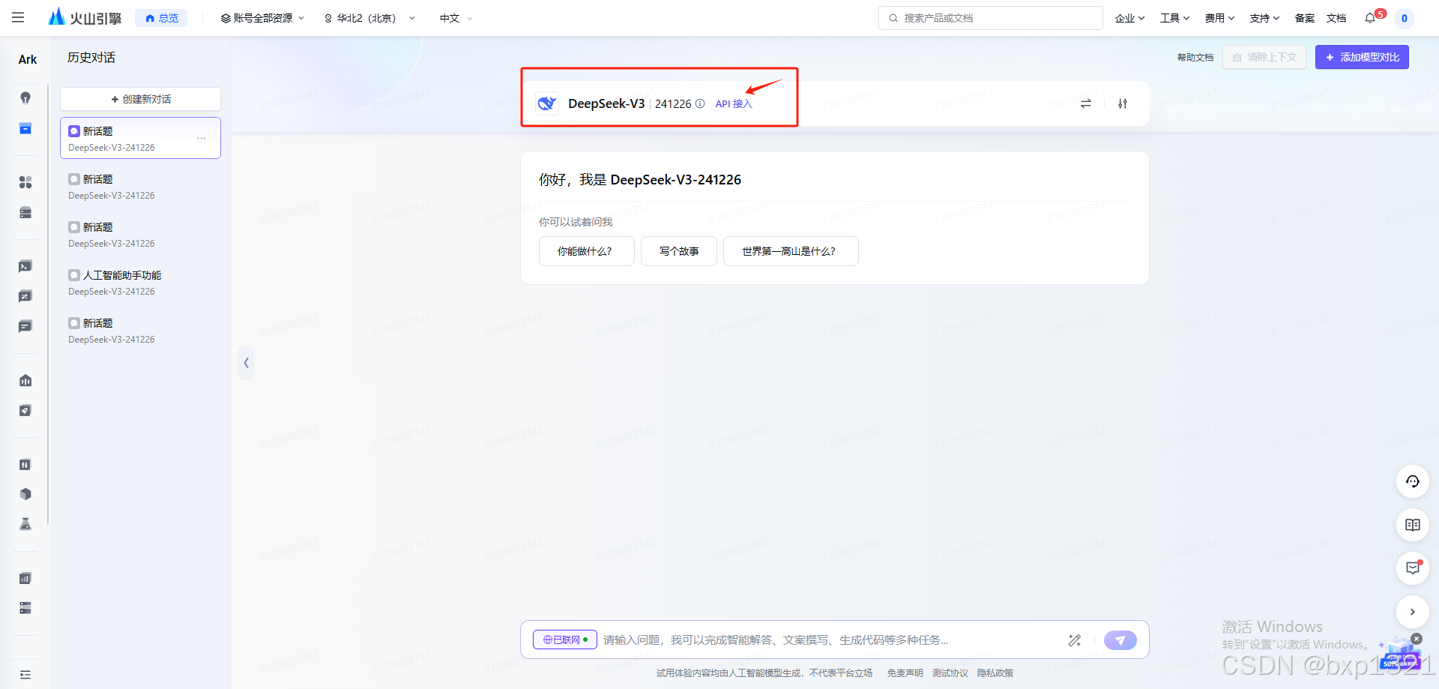Click the Ark sidebar title
The width and height of the screenshot is (1439, 689).
pos(28,59)
